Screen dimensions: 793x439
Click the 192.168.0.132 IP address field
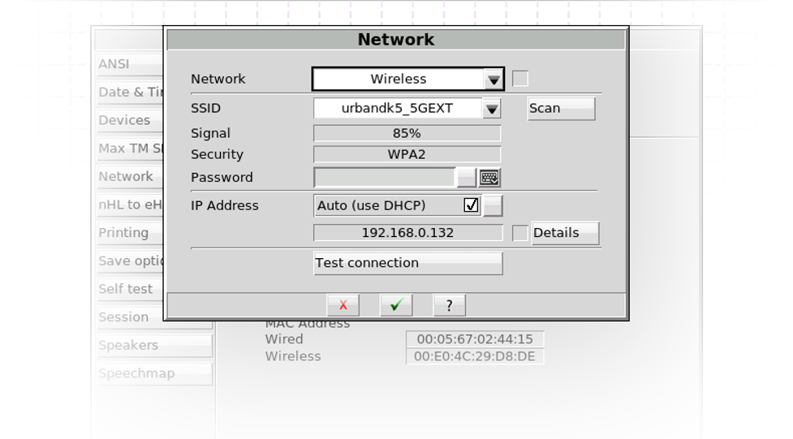click(408, 233)
